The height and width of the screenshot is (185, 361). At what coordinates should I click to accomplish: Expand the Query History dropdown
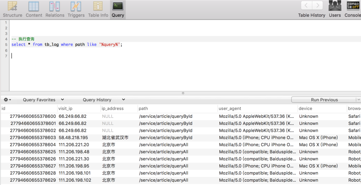(x=104, y=100)
